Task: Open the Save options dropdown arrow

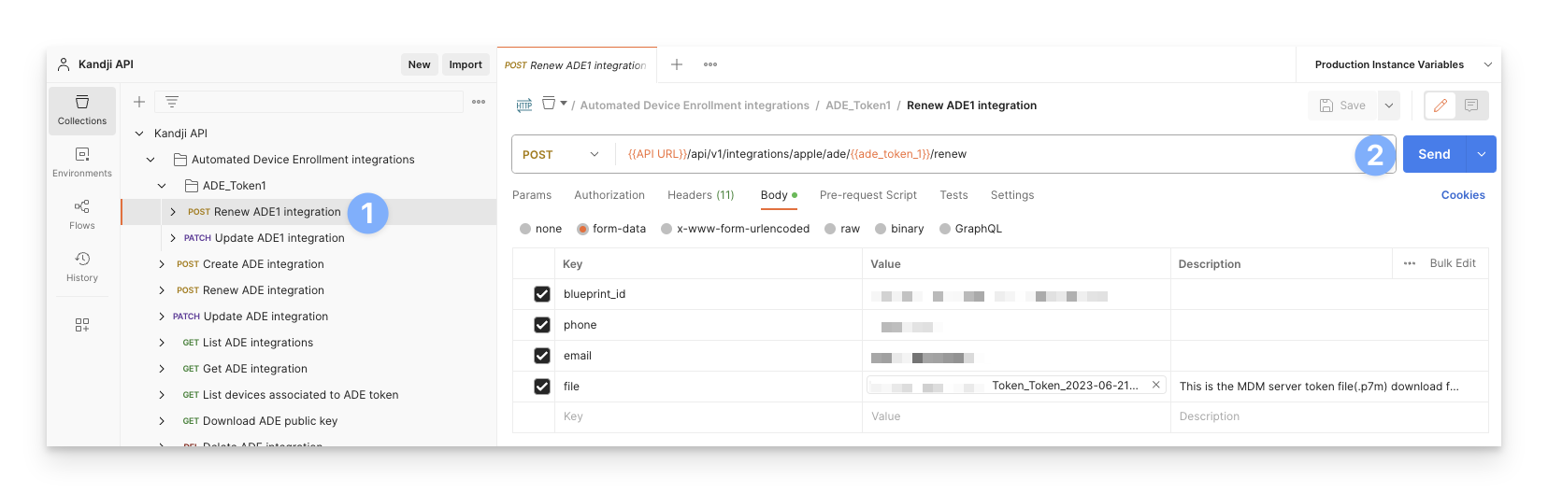Action: tap(1389, 106)
